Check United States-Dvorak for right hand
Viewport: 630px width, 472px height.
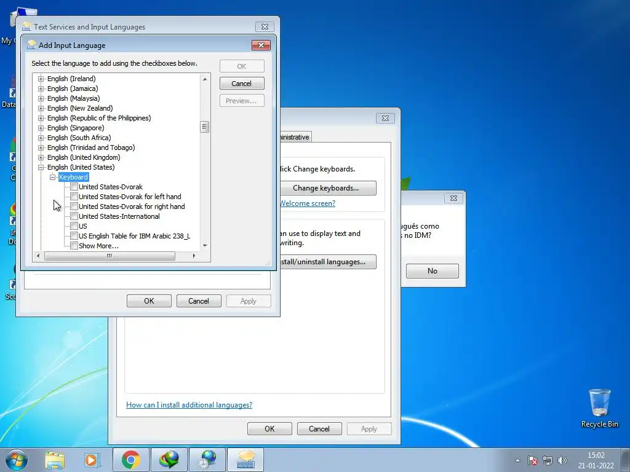click(x=74, y=206)
